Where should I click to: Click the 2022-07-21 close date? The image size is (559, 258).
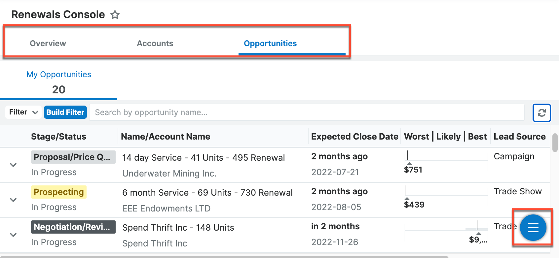coord(335,172)
